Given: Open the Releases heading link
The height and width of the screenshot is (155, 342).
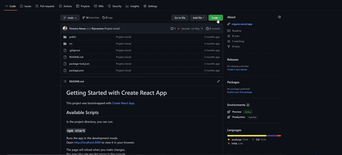Looking at the screenshot, I should click(x=233, y=60).
